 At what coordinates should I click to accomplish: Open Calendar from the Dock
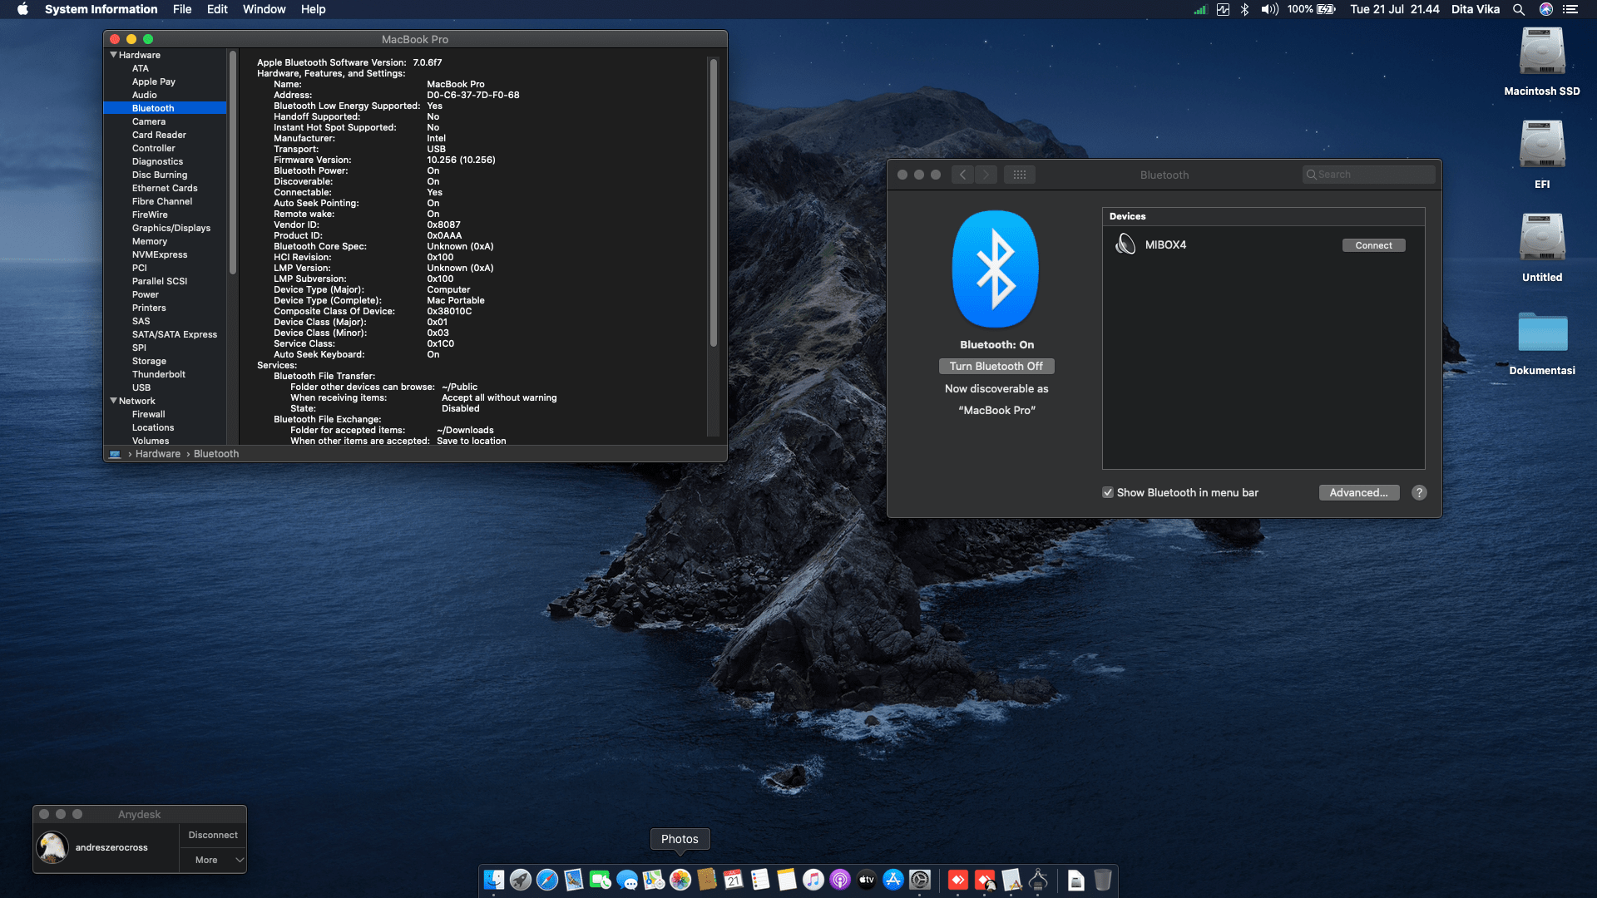click(x=734, y=880)
